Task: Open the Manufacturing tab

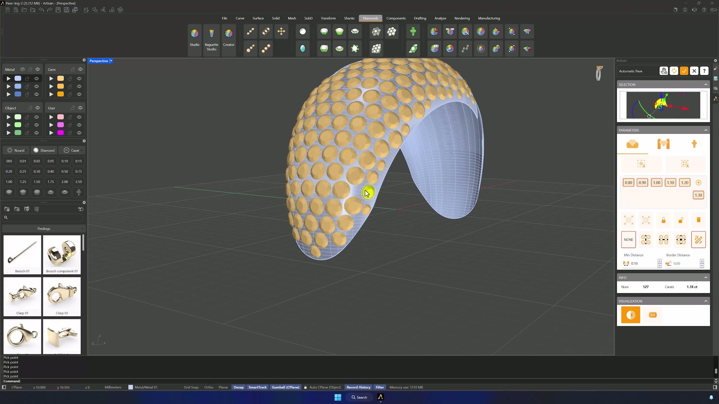Action: [x=489, y=18]
